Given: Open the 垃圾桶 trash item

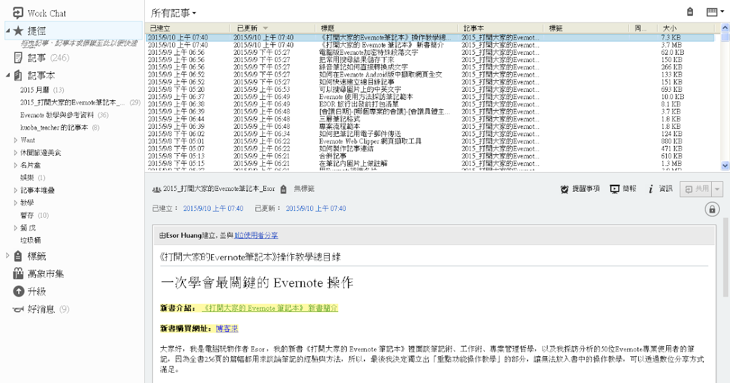Looking at the screenshot, I should coord(31,240).
